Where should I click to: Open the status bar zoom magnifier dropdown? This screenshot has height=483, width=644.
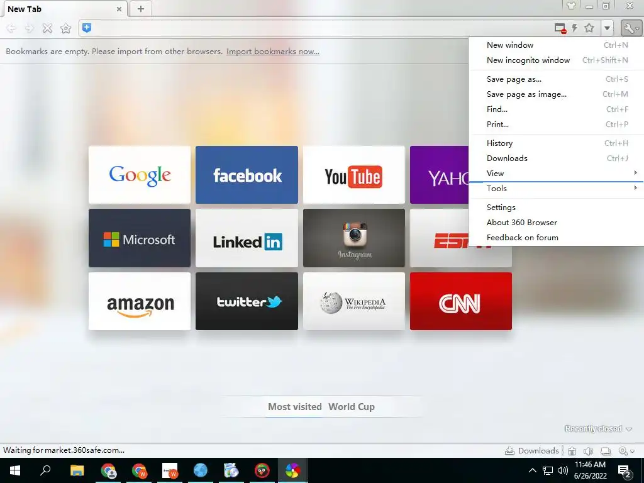(626, 451)
